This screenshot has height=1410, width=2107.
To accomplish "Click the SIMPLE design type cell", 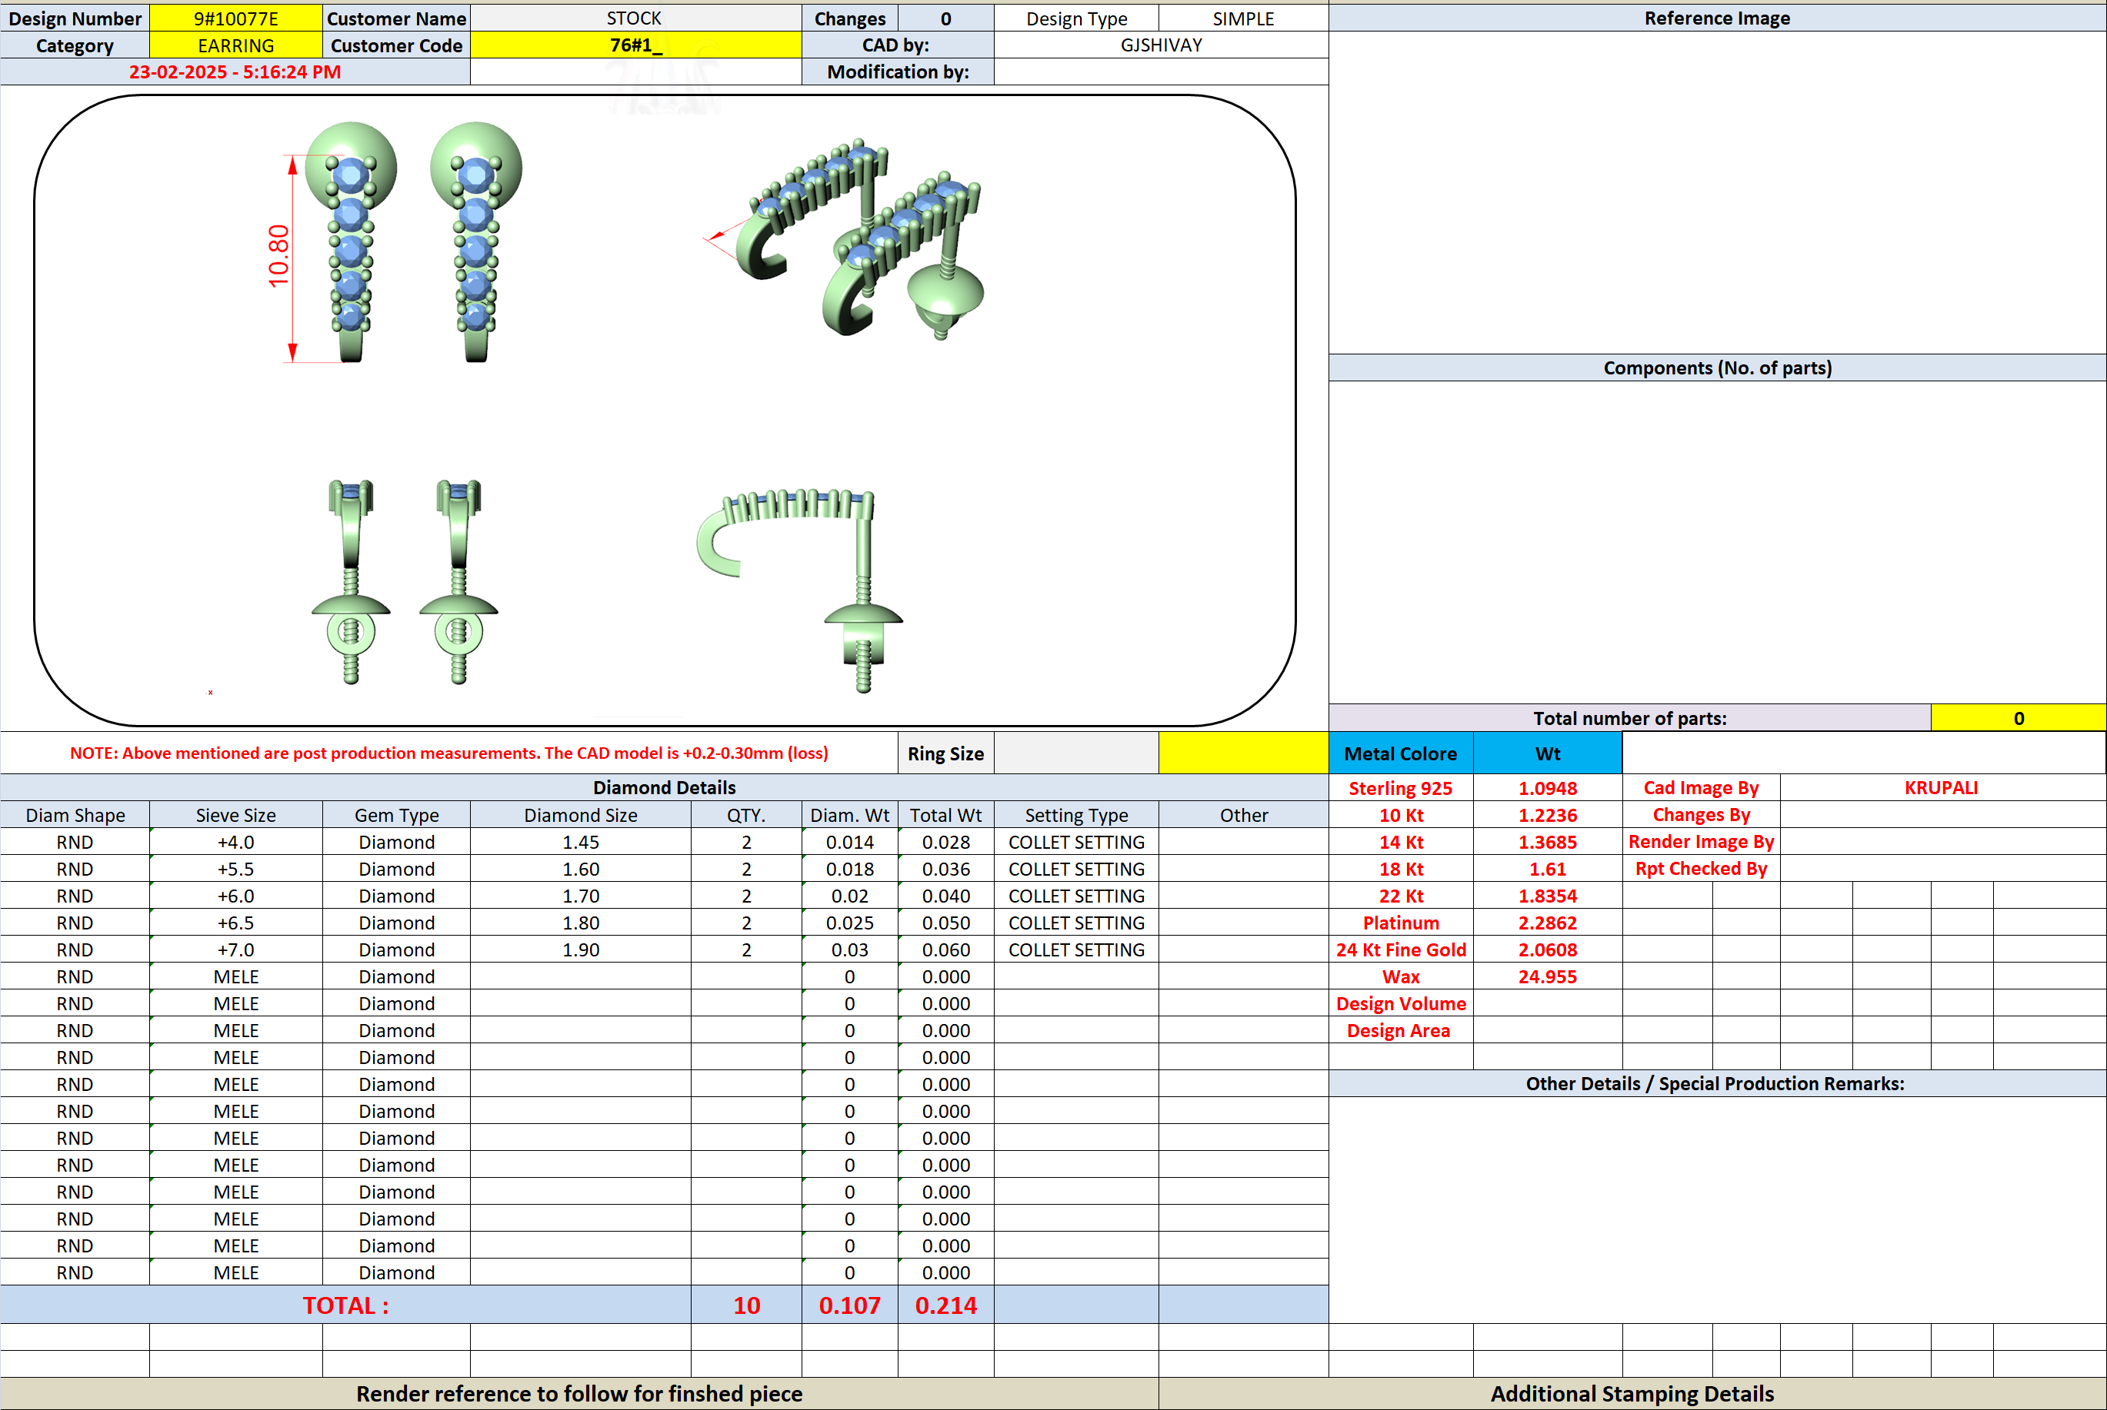I will pyautogui.click(x=1243, y=18).
